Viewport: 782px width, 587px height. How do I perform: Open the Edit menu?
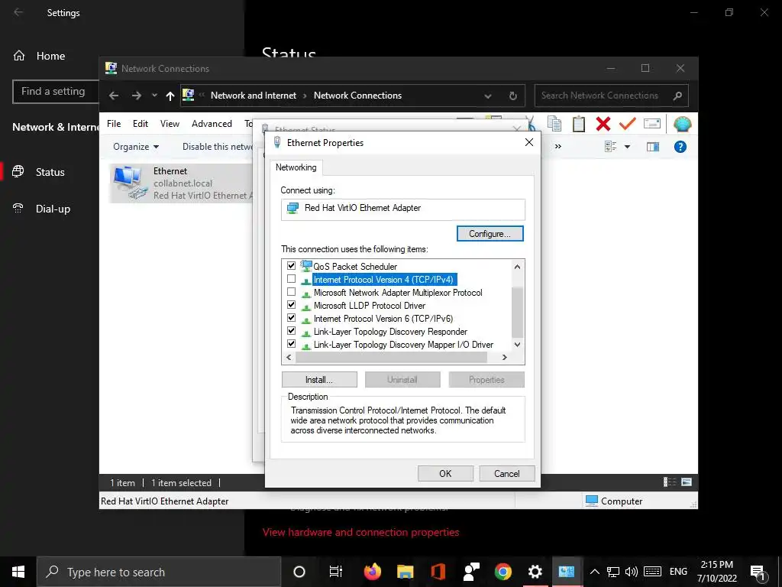pos(141,124)
